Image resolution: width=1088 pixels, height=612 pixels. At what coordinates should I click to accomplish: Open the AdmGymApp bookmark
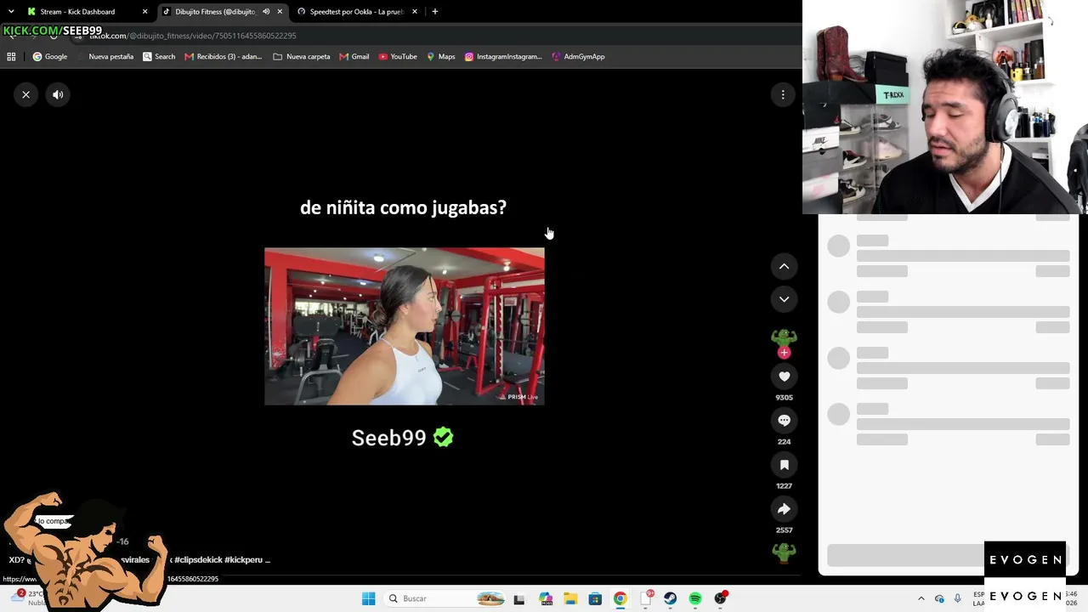pyautogui.click(x=578, y=57)
